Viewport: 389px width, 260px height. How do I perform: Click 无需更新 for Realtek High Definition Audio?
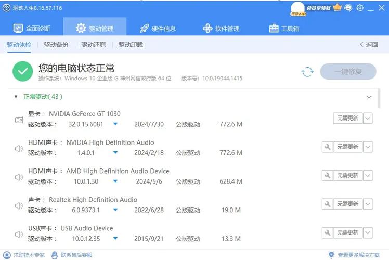point(347,204)
